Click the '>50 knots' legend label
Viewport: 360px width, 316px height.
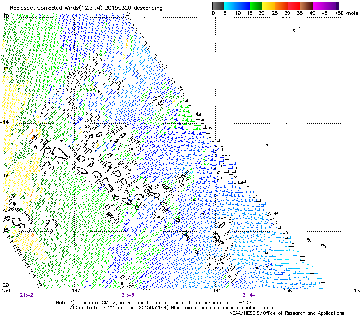(346, 13)
